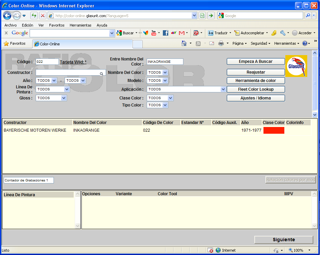
Task: Click the Constructor input field
Action: pos(71,73)
